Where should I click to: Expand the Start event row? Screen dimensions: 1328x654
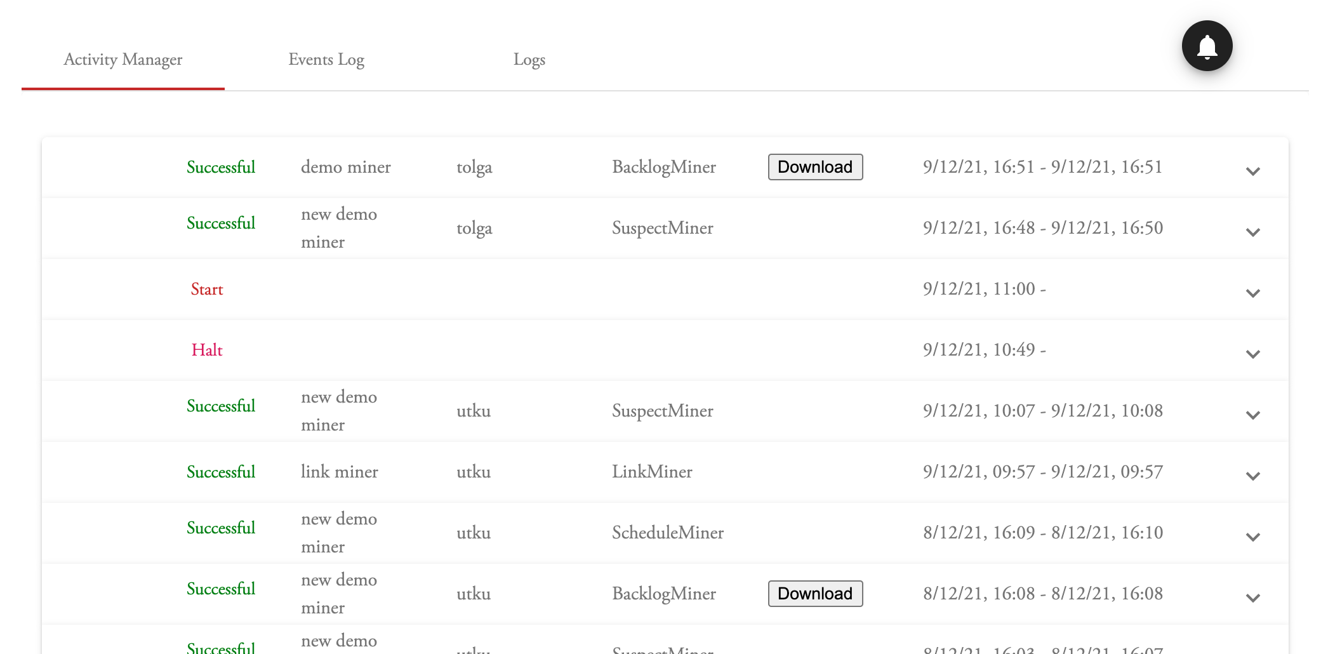(x=1252, y=293)
